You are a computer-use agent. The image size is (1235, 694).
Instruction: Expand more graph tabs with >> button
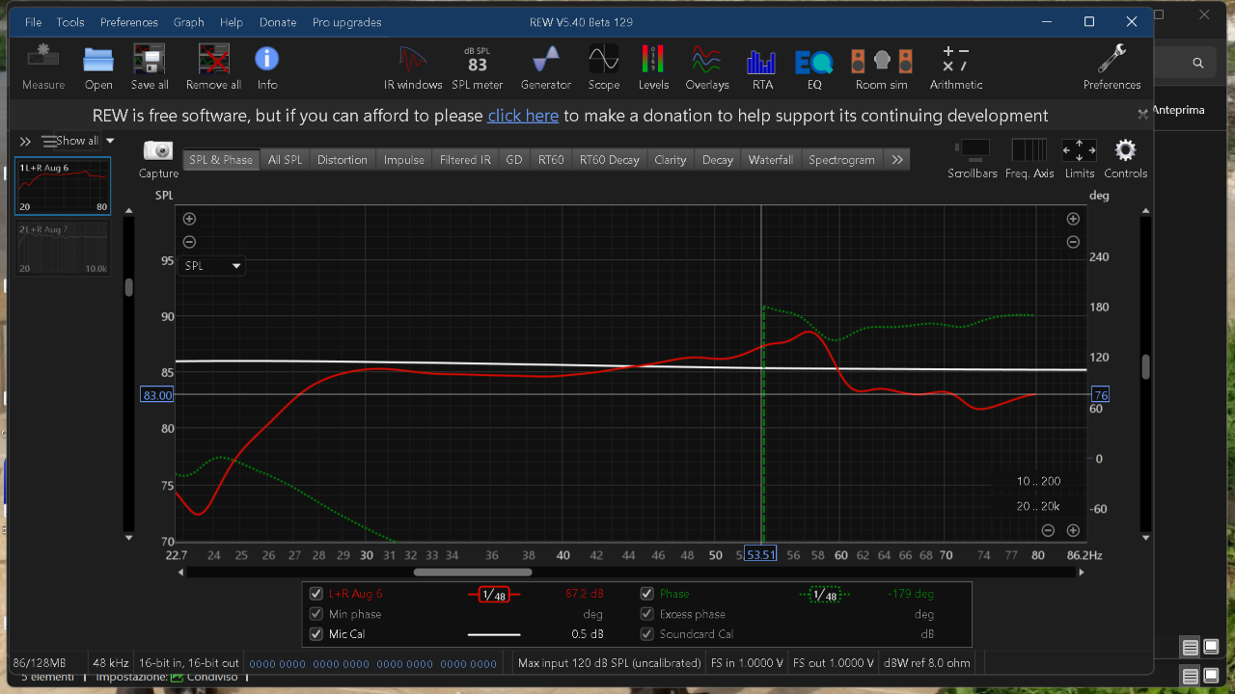click(897, 160)
